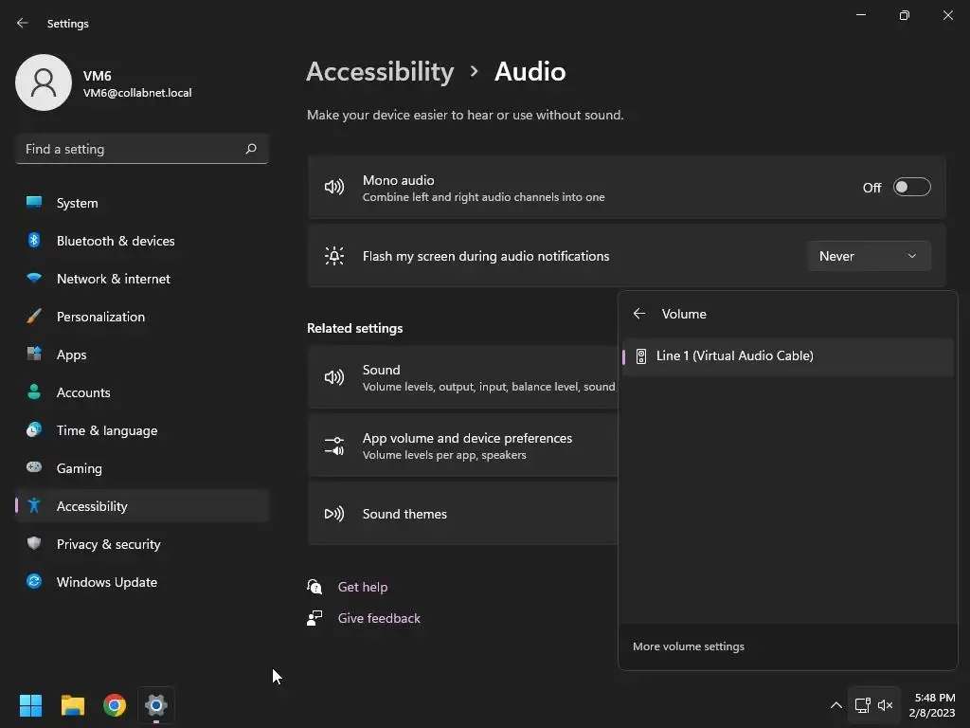
Task: Open More volume settings link
Action: coord(689,646)
